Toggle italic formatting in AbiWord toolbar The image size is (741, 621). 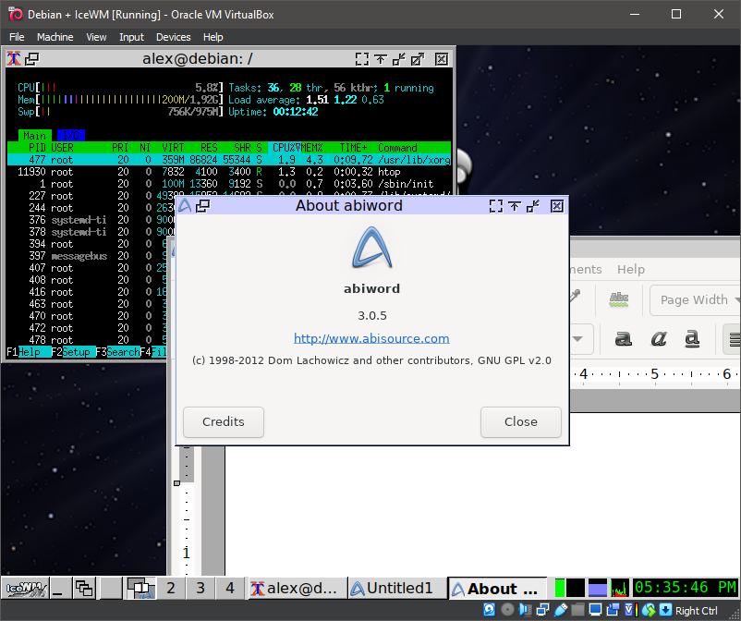click(x=659, y=338)
